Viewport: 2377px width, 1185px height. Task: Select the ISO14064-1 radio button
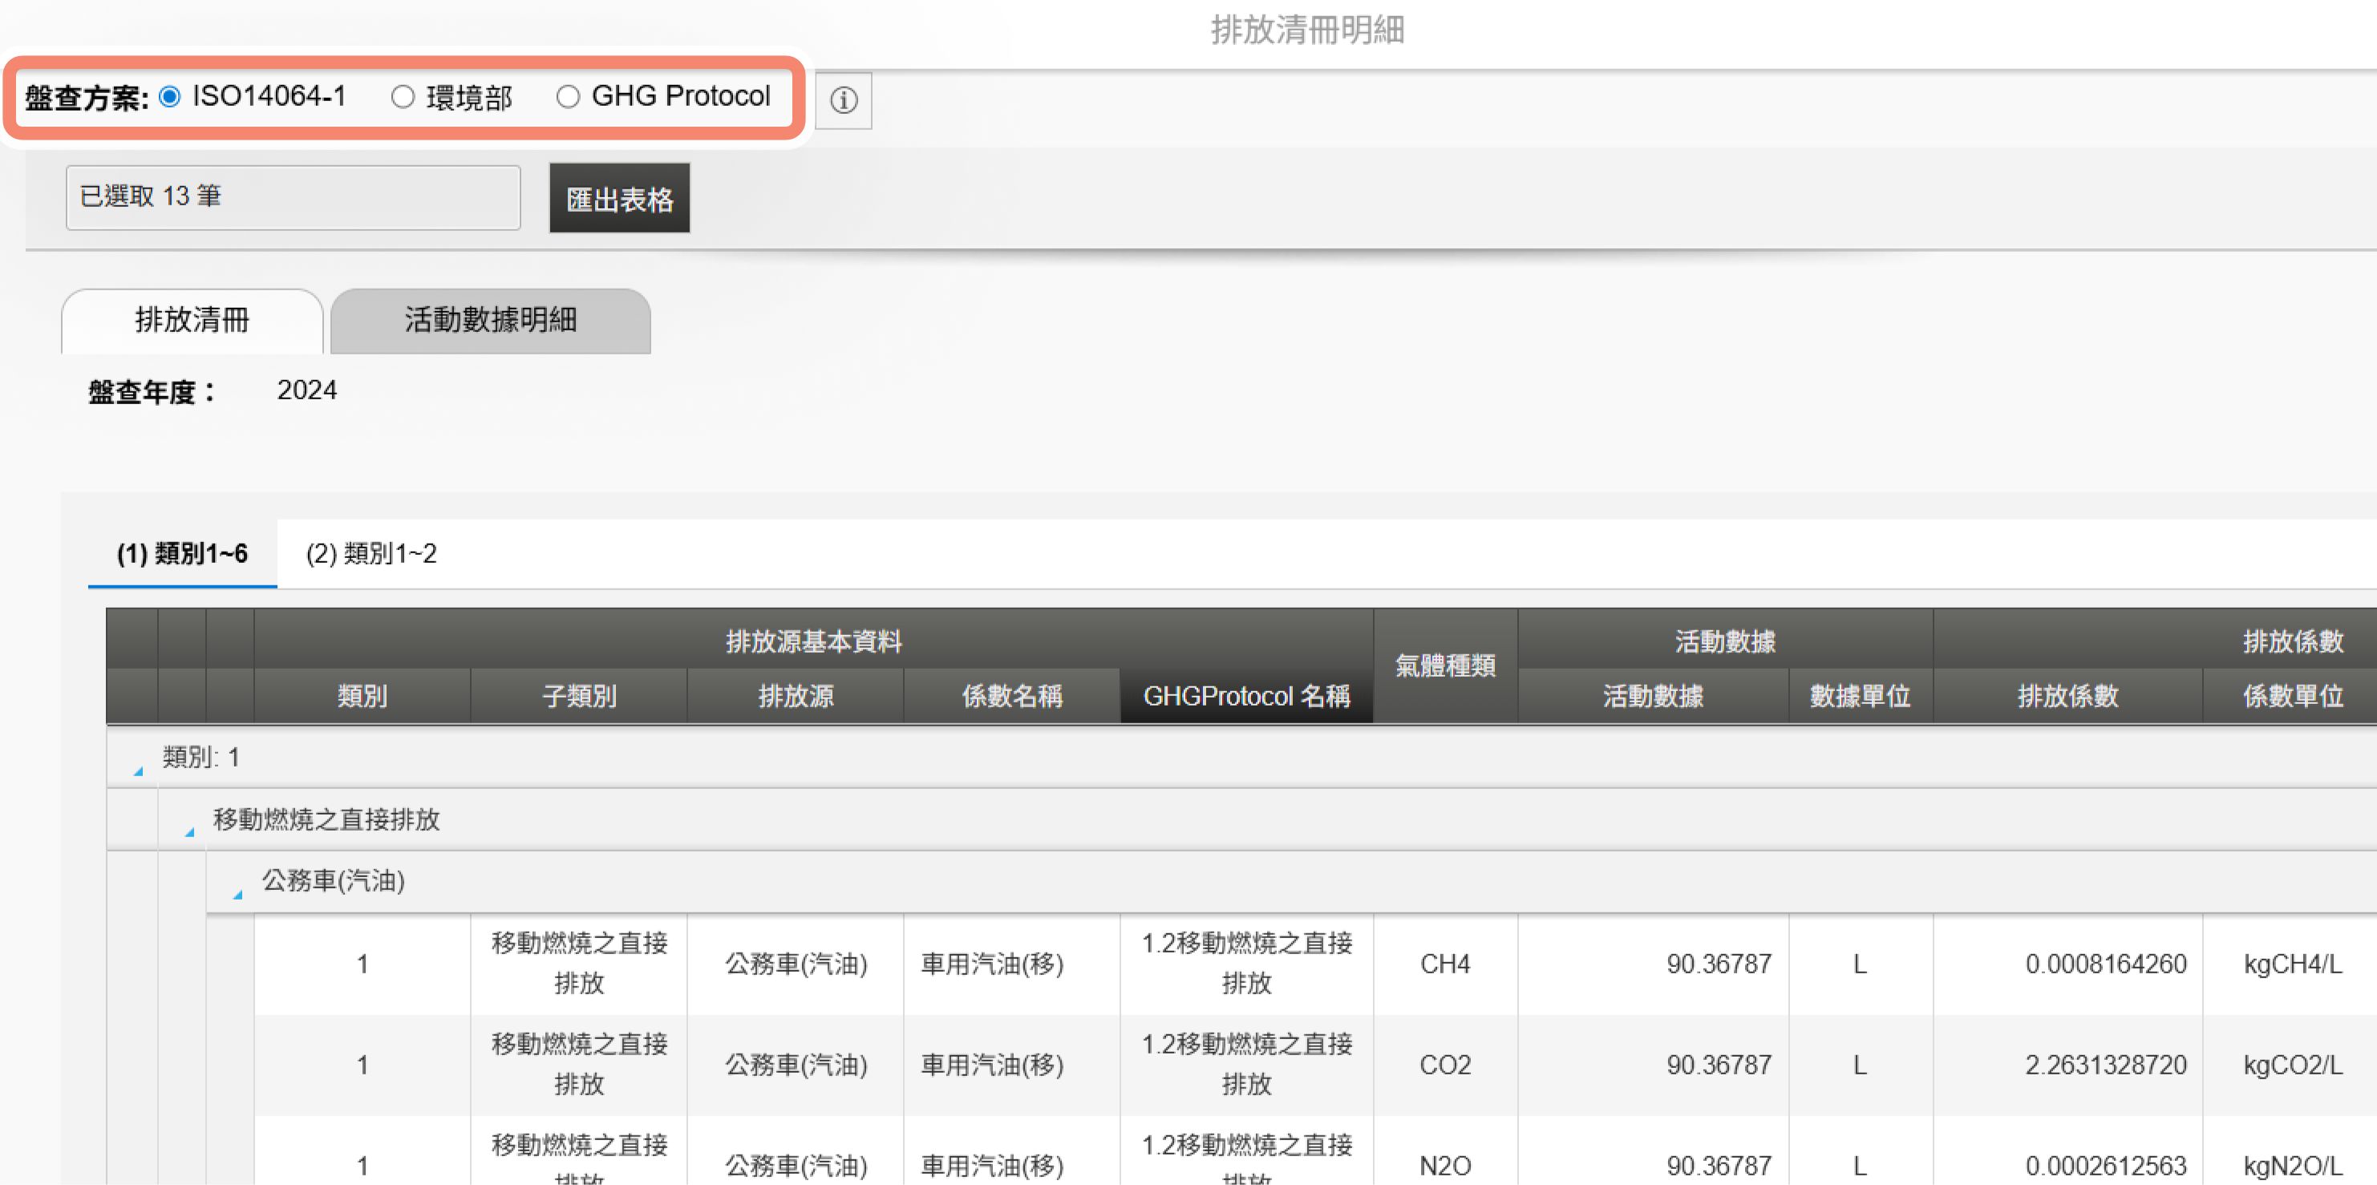click(x=170, y=96)
